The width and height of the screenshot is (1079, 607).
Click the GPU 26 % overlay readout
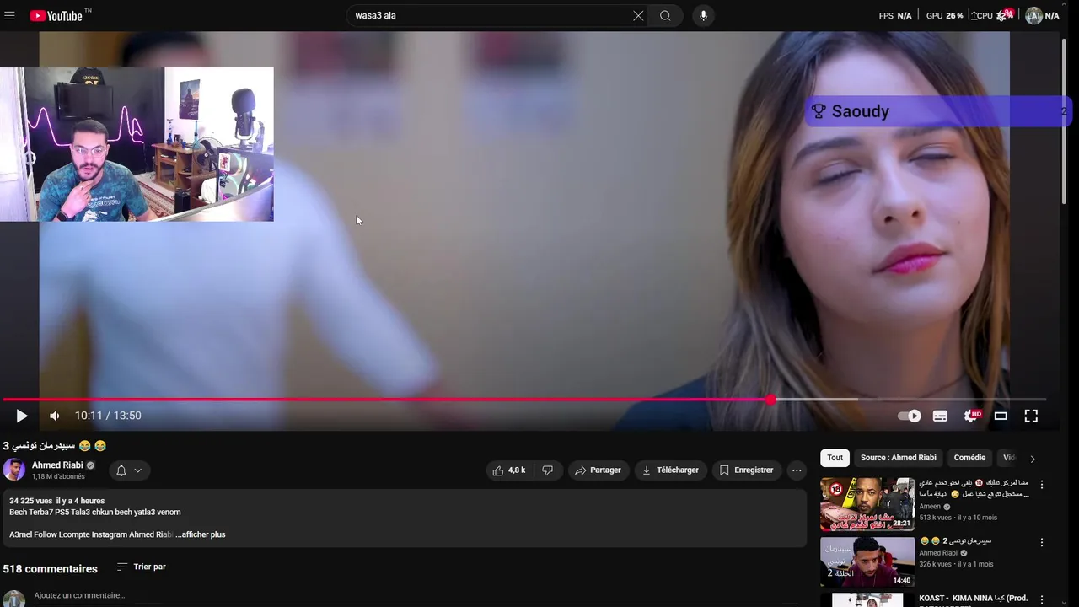point(944,15)
